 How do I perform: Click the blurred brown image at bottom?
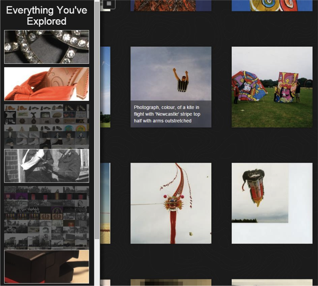[x=170, y=282]
